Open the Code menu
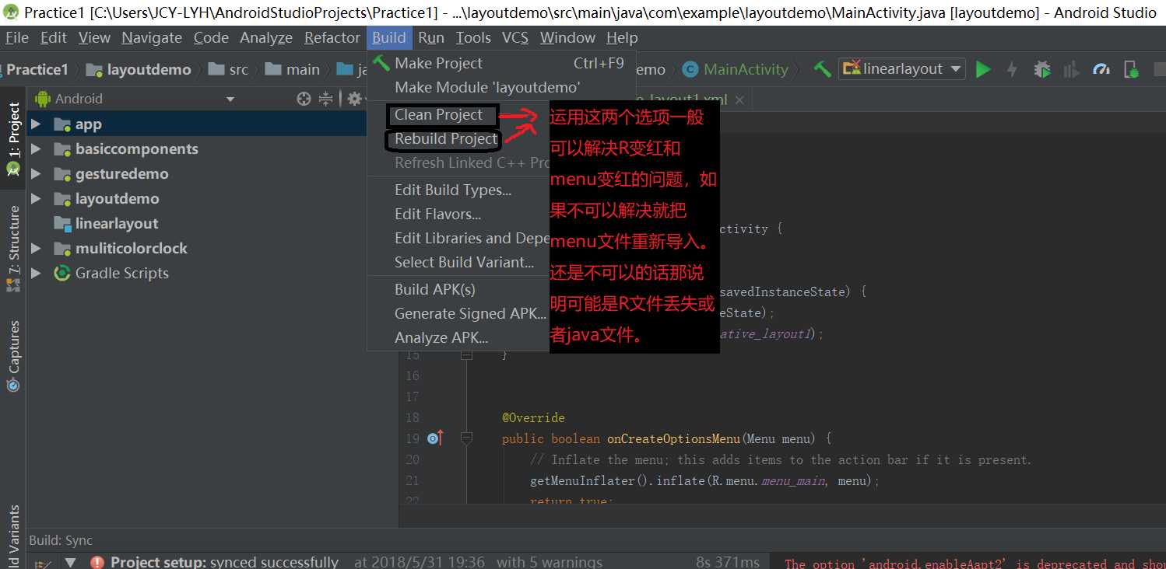Image resolution: width=1166 pixels, height=569 pixels. 211,37
